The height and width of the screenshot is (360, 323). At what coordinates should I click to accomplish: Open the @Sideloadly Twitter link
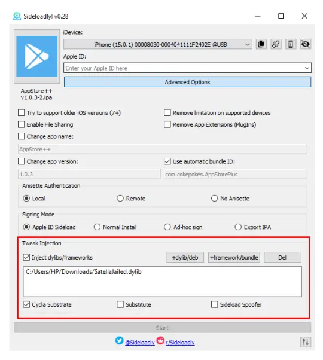pos(140,343)
